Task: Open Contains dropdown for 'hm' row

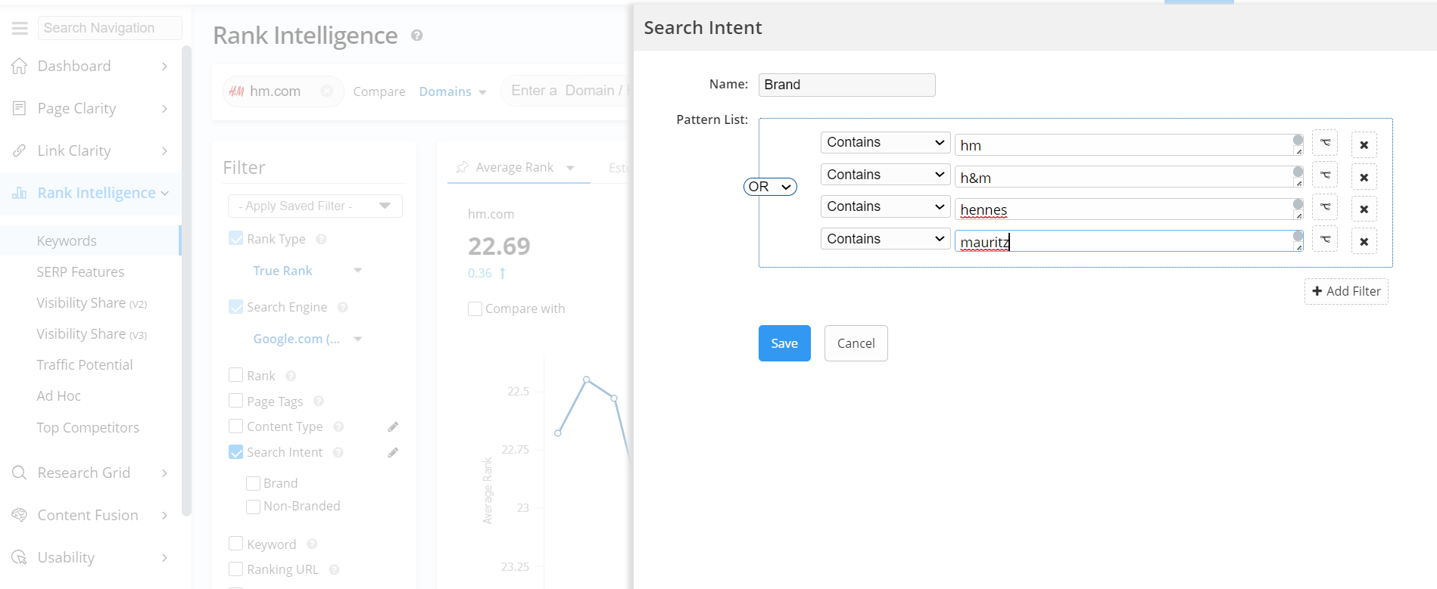Action: [884, 142]
